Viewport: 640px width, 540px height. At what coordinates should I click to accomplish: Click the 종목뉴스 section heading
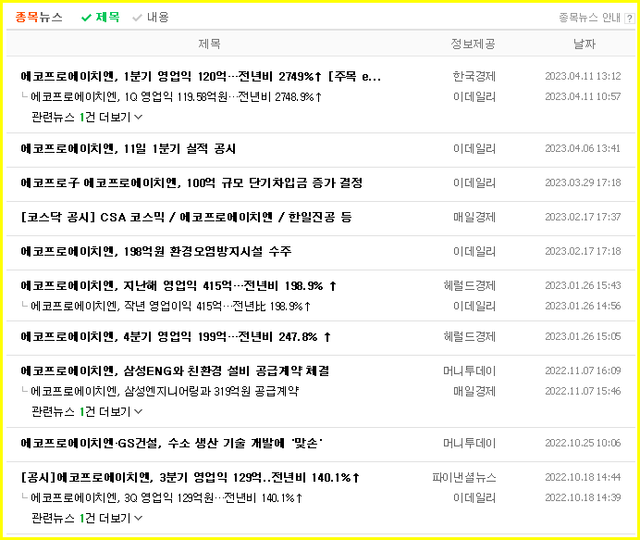(39, 18)
